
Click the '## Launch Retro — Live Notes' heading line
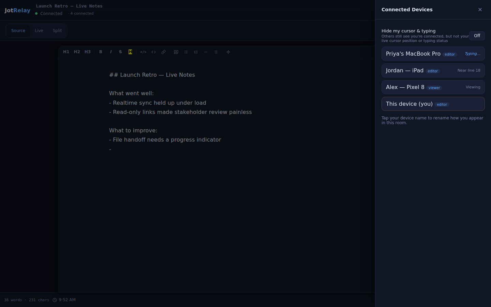pos(152,75)
